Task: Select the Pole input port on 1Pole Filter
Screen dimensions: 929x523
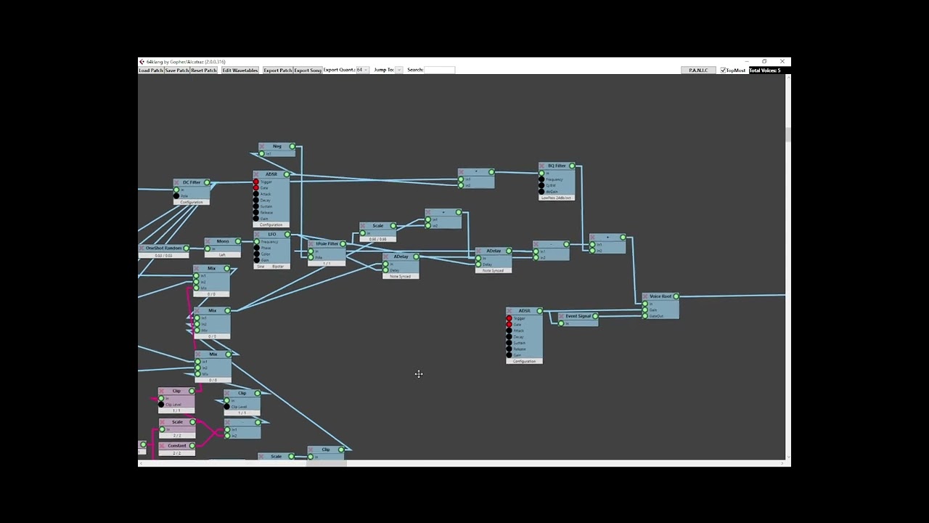Action: coord(311,257)
